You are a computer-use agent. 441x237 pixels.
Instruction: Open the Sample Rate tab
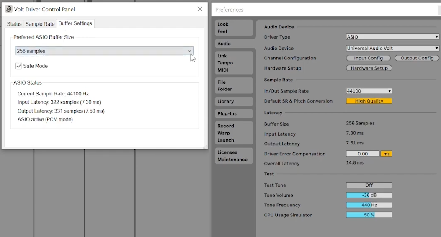click(40, 24)
